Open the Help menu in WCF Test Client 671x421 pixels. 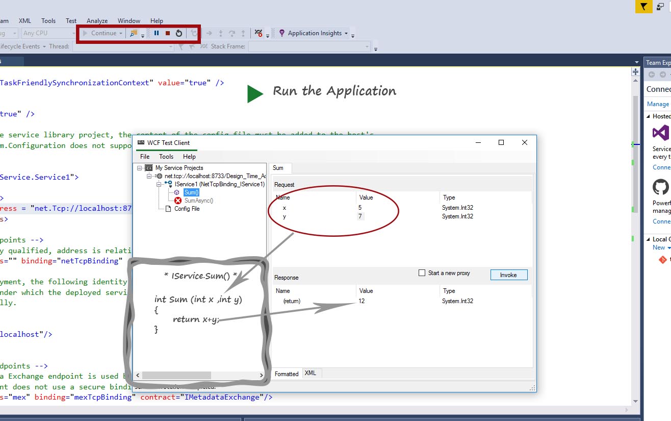[189, 157]
